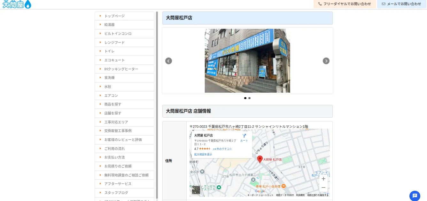Open 工事対応エリア sidebar item
Screen dimensions: 427x201
pos(124,122)
